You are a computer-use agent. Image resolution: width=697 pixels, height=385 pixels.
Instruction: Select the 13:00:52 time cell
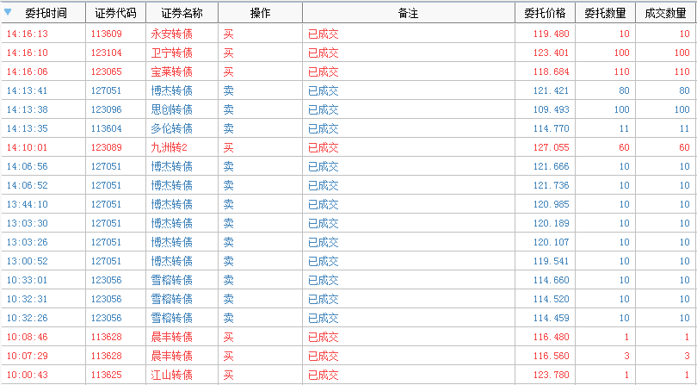28,261
